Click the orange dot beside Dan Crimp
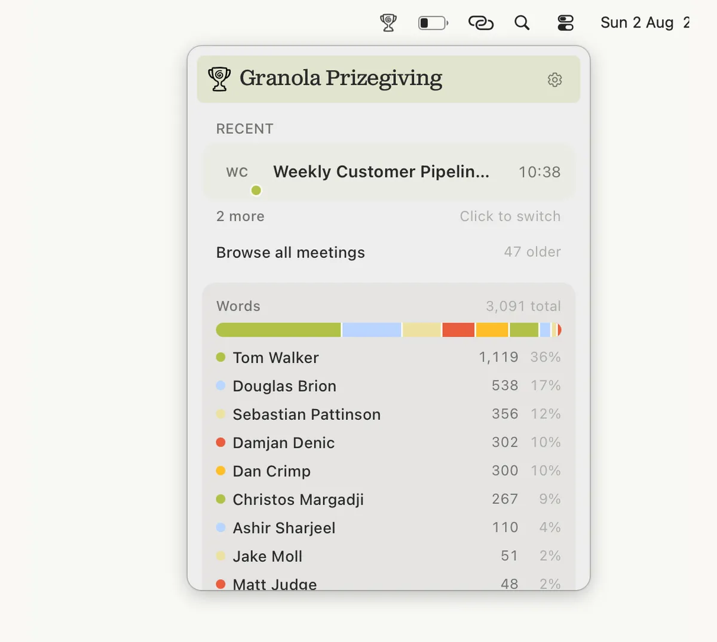This screenshot has width=717, height=642. (220, 471)
